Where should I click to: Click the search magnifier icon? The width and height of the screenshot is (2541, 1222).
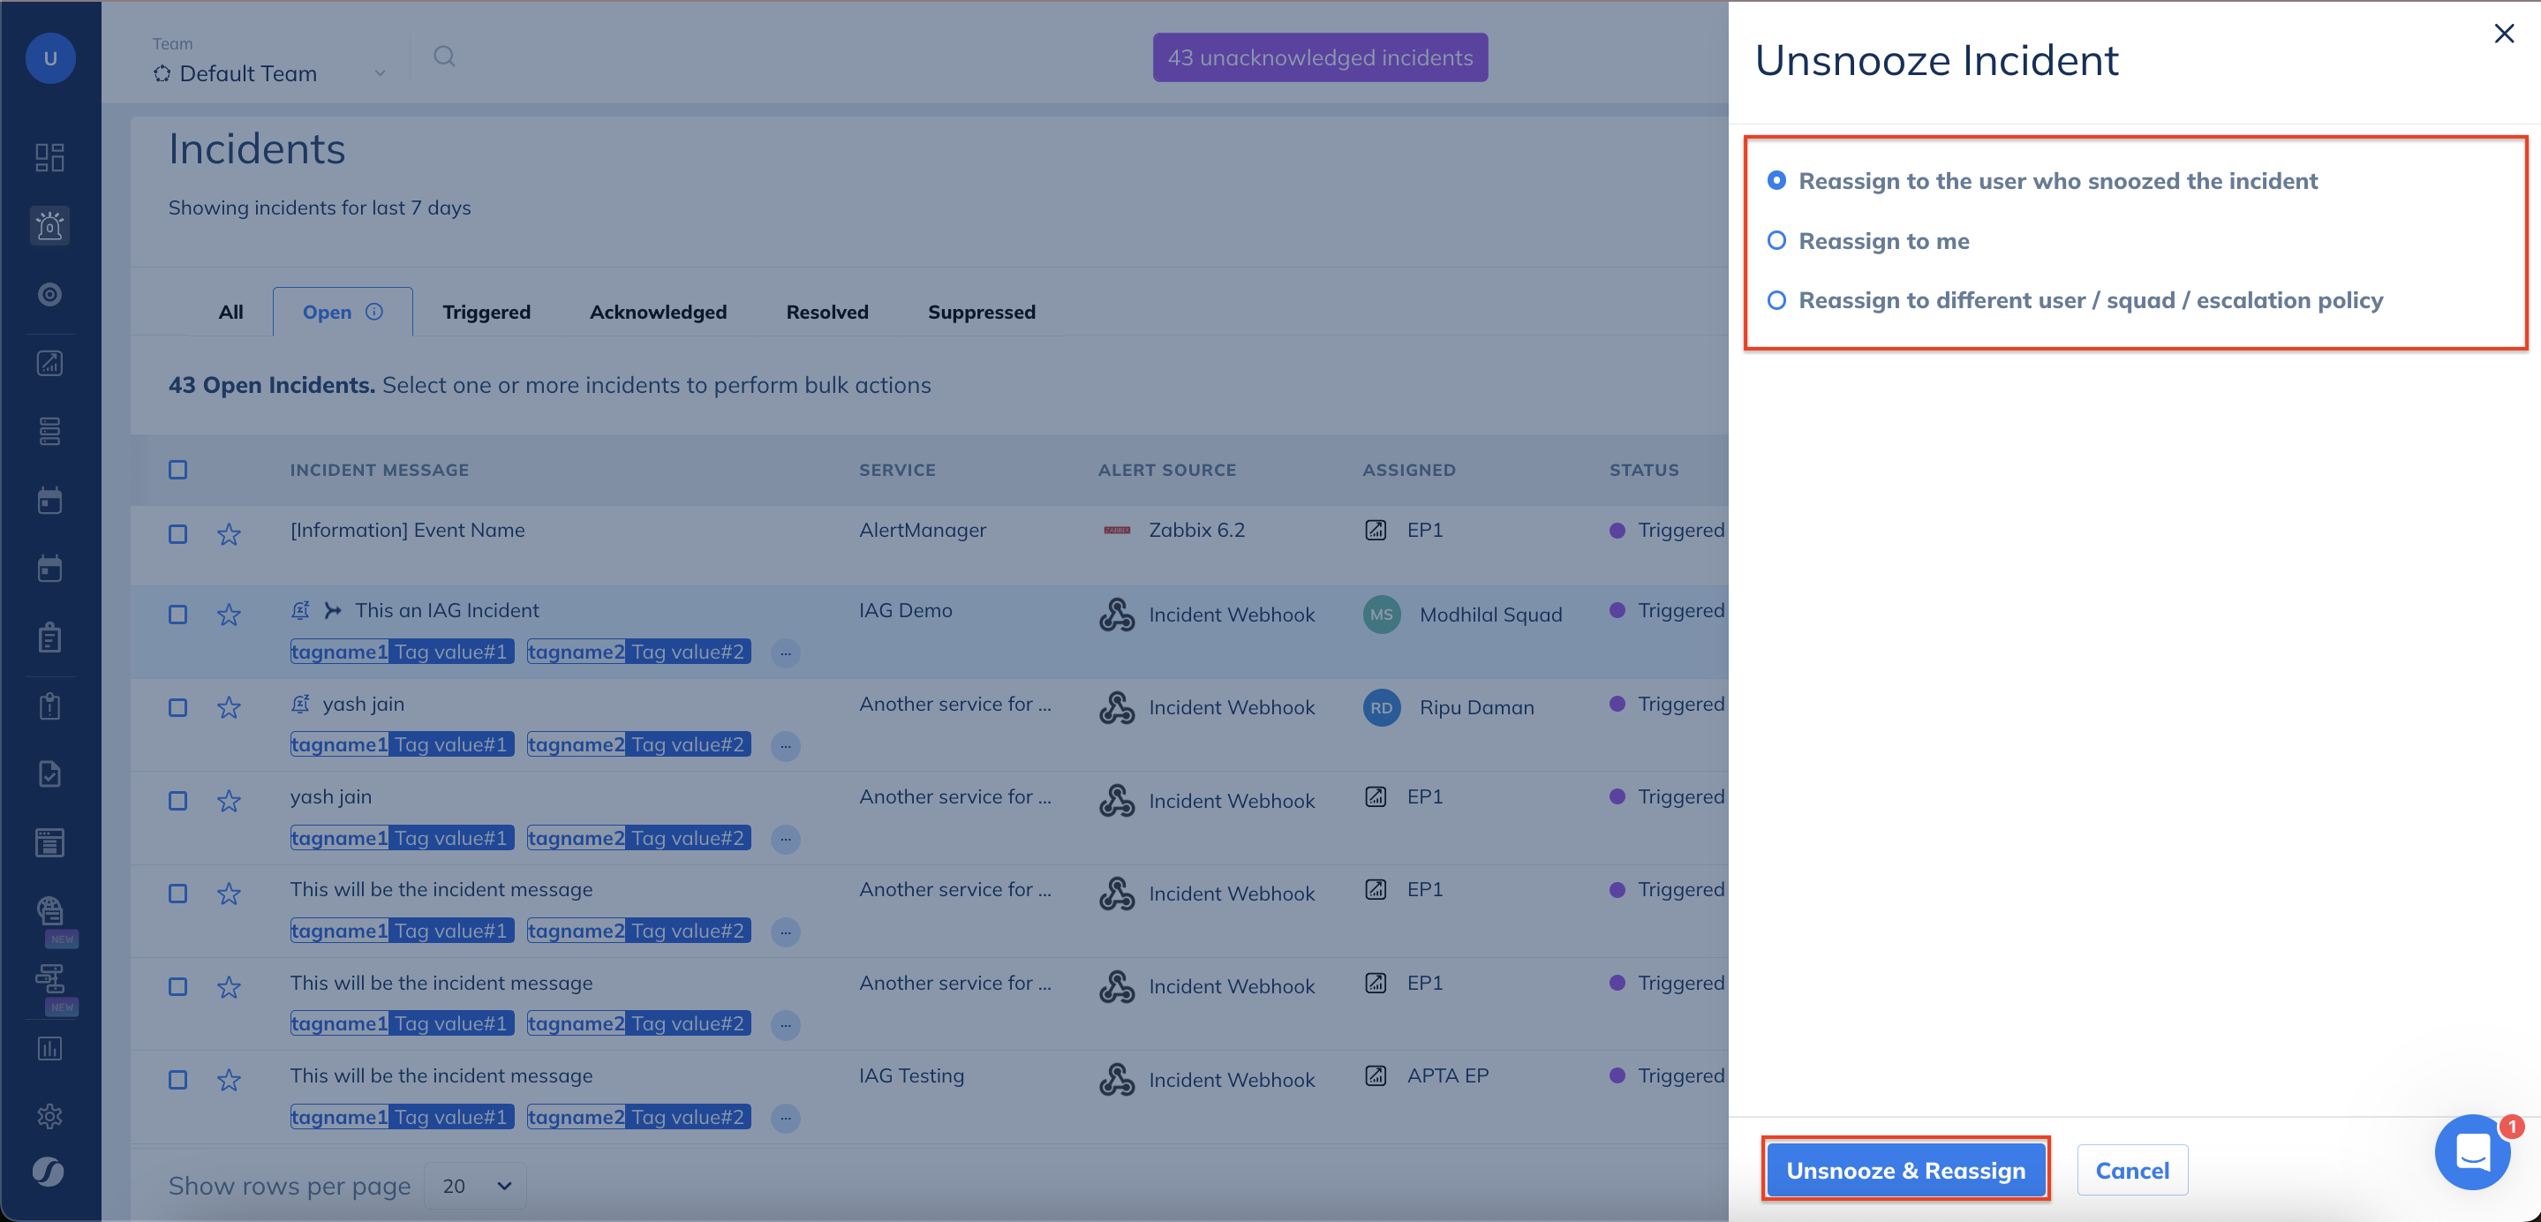point(444,57)
